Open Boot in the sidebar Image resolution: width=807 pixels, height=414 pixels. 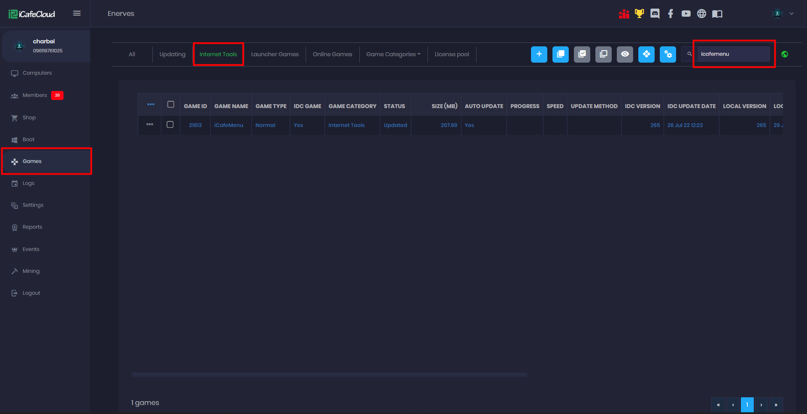pyautogui.click(x=45, y=139)
